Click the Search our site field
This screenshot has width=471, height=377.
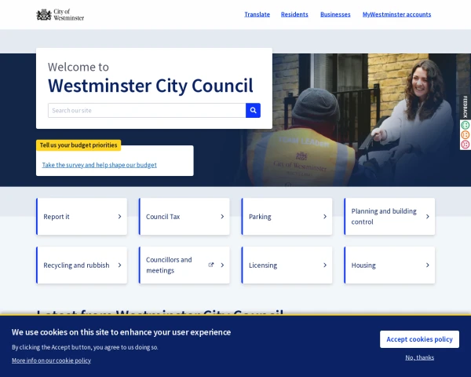point(147,110)
